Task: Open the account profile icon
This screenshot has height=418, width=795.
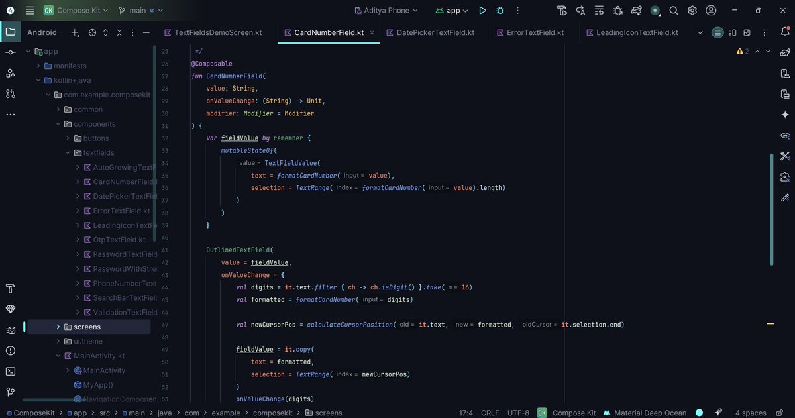Action: 711,11
